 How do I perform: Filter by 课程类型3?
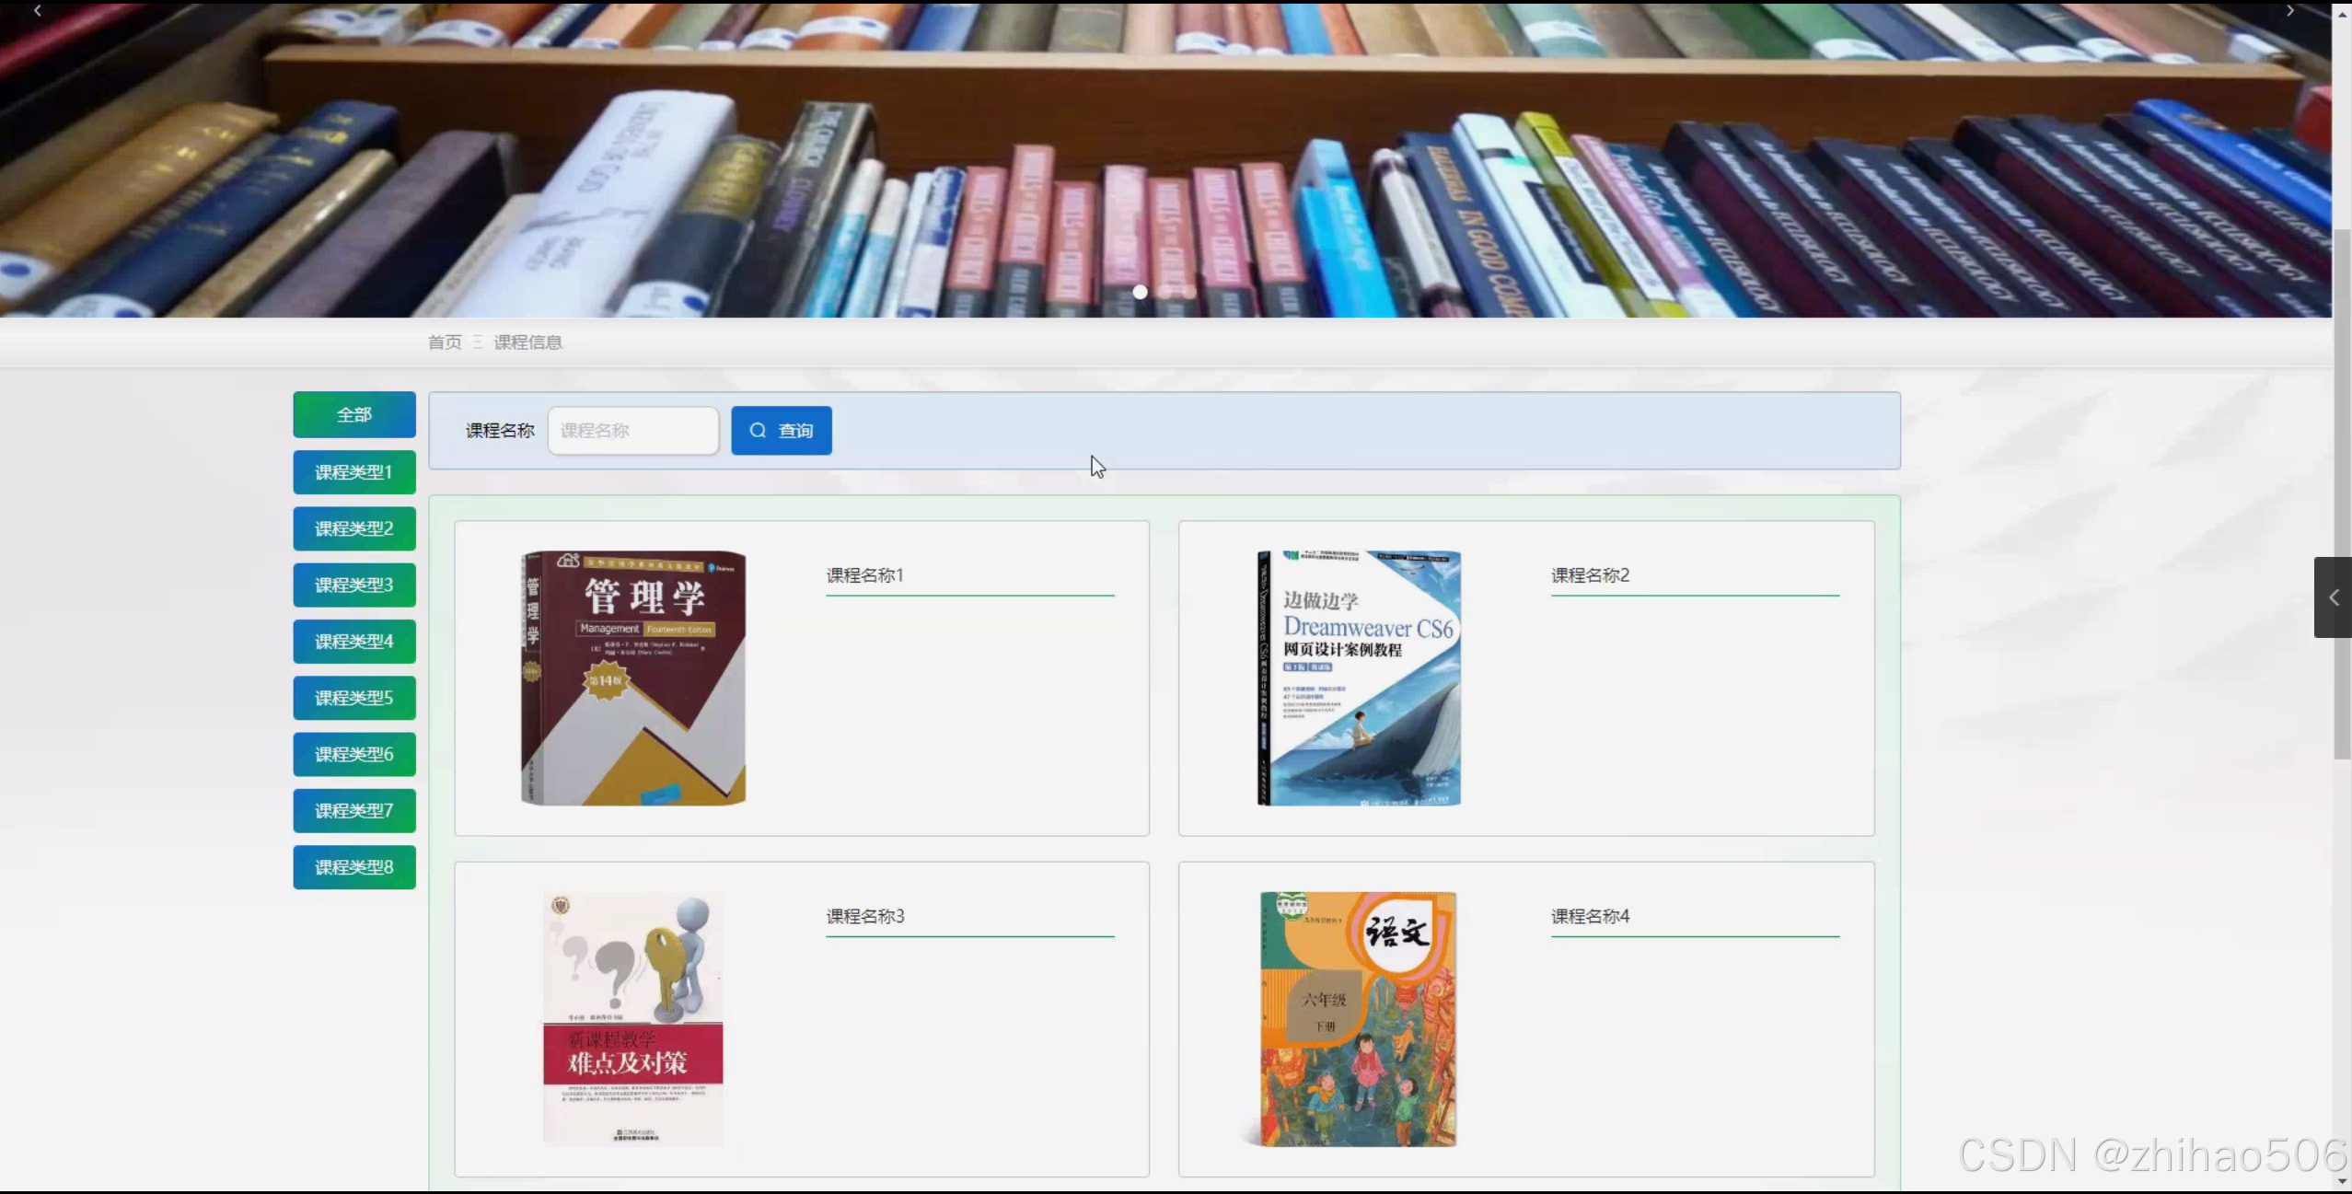pyautogui.click(x=354, y=585)
